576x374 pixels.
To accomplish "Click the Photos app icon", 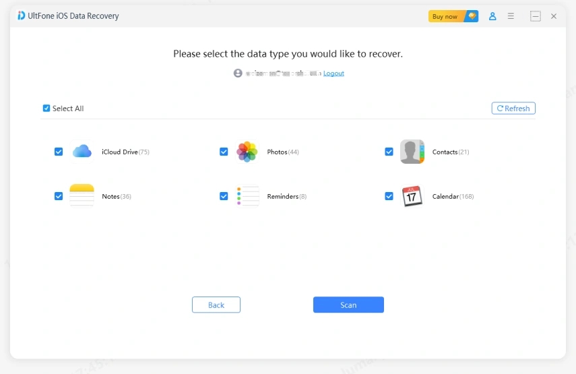I will (x=247, y=152).
